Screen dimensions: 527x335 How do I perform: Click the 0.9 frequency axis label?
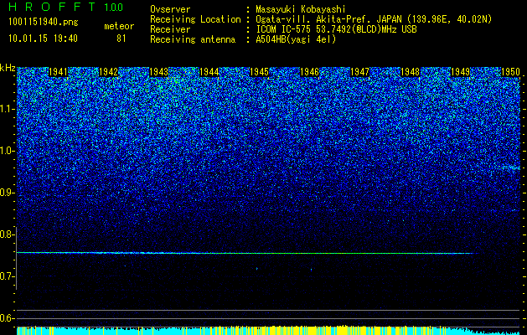point(8,193)
